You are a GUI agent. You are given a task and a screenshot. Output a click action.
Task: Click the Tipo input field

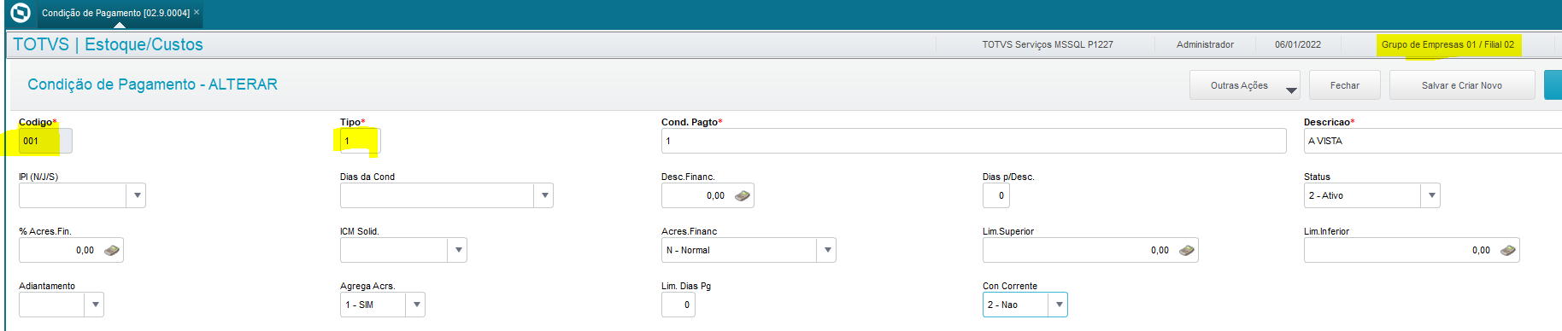tap(360, 141)
